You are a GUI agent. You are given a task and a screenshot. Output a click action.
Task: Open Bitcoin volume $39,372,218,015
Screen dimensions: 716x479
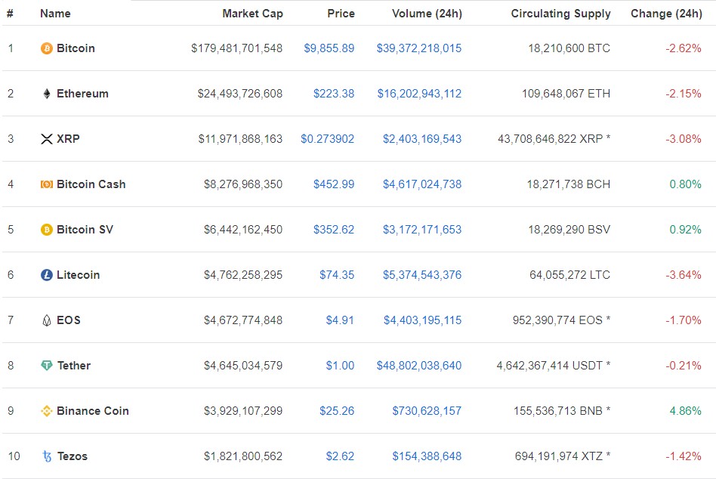419,48
